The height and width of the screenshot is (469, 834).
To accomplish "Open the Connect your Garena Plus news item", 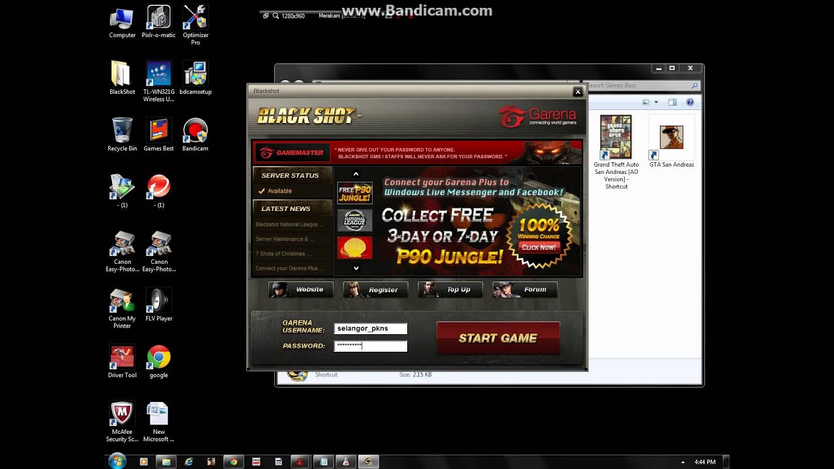I will click(x=289, y=268).
